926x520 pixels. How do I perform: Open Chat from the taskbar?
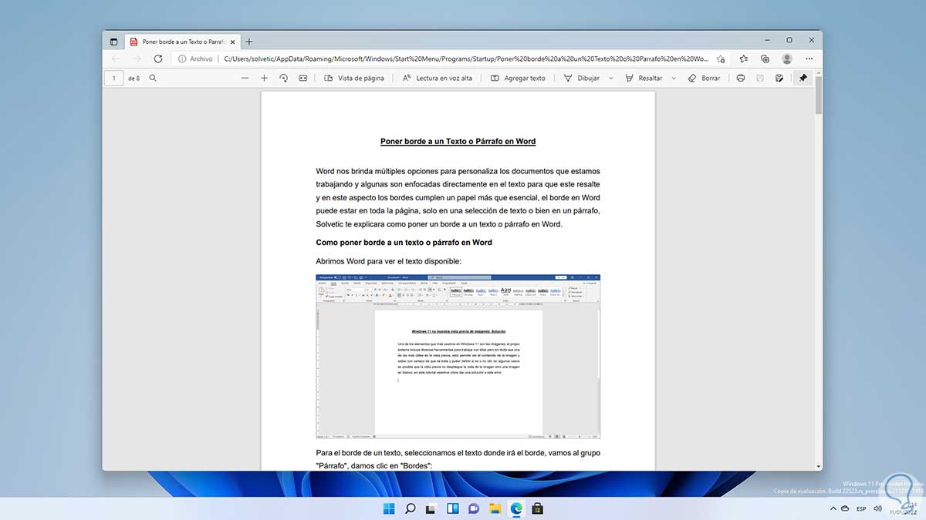tap(474, 508)
